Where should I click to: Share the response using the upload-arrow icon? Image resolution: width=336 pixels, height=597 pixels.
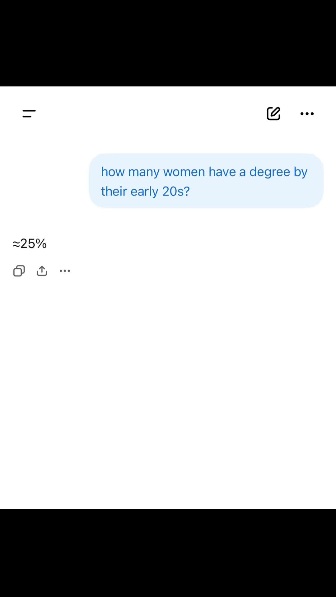[x=42, y=271]
